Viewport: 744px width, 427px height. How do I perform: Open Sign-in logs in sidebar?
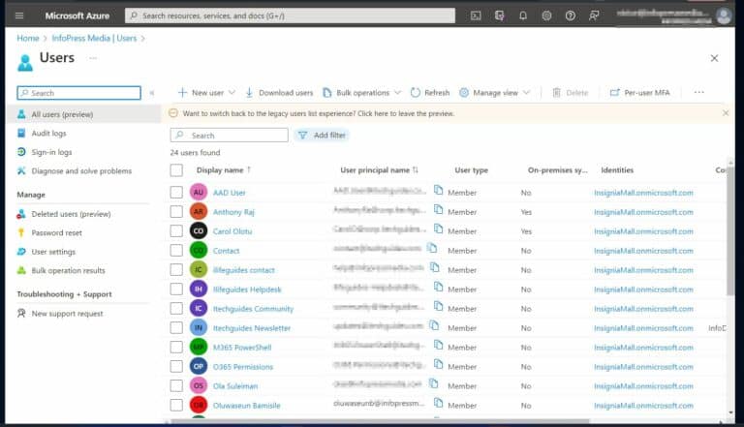click(51, 152)
